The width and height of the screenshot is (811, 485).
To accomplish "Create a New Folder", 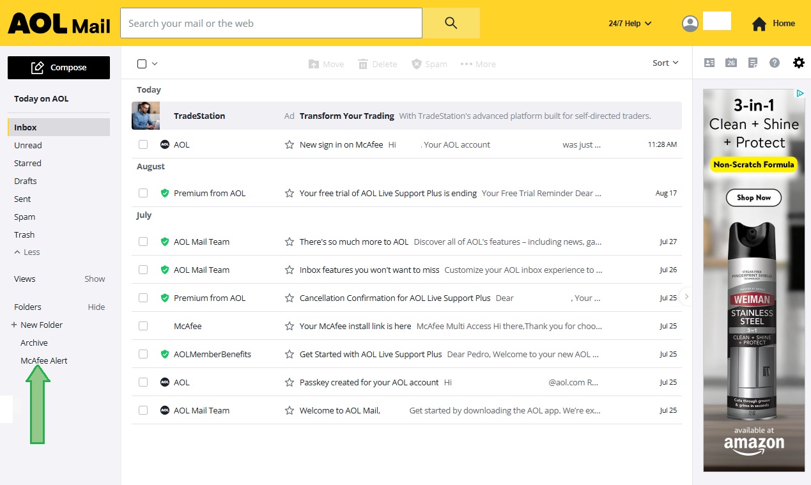I will tap(37, 325).
